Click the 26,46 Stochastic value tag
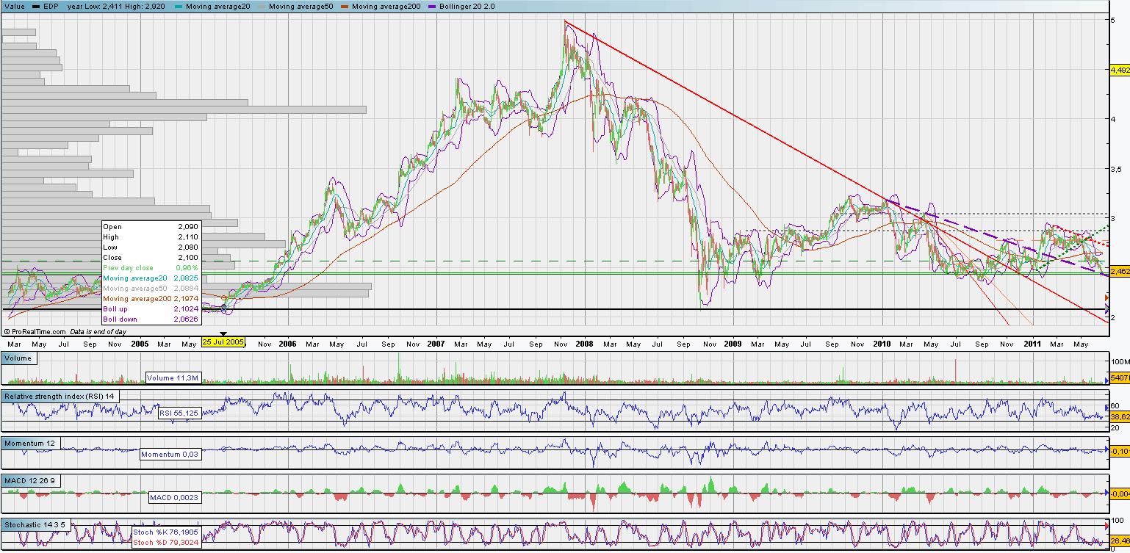This screenshot has height=553, width=1130. coord(1120,541)
